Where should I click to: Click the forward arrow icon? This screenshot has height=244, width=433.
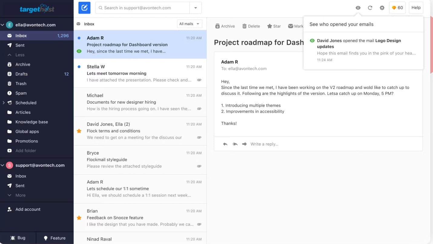[244, 144]
